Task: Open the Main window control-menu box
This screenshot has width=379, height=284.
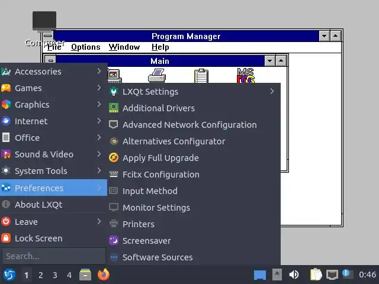Action: [50, 60]
